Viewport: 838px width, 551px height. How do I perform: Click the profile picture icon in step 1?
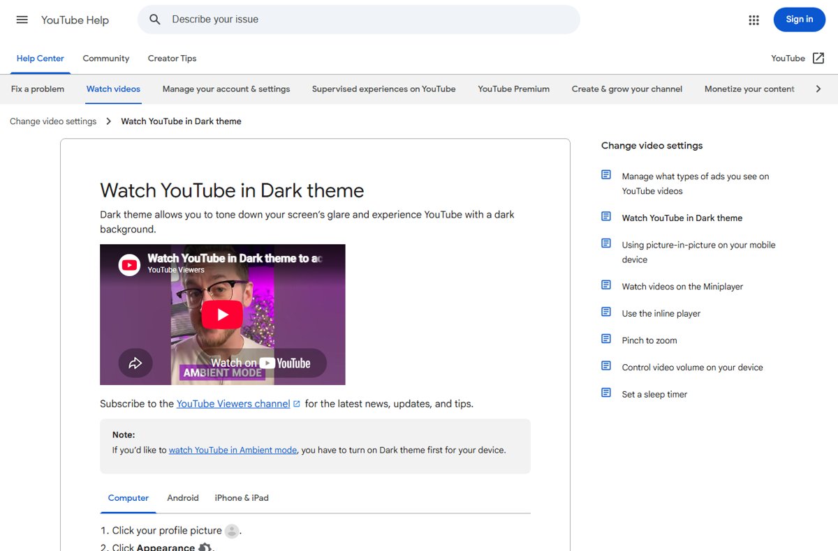[x=232, y=531]
